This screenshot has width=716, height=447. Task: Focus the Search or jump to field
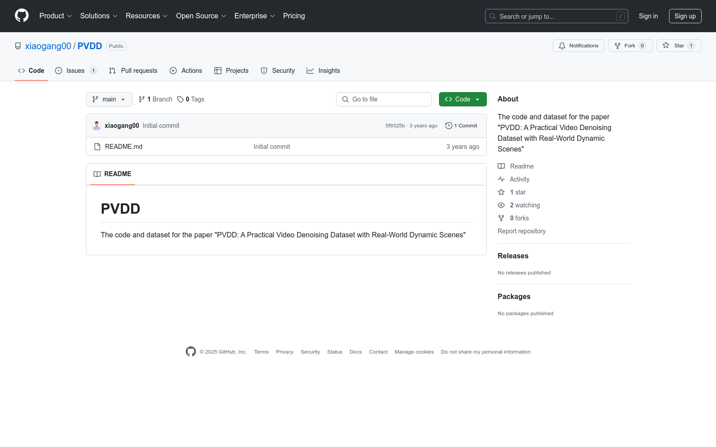tap(557, 16)
